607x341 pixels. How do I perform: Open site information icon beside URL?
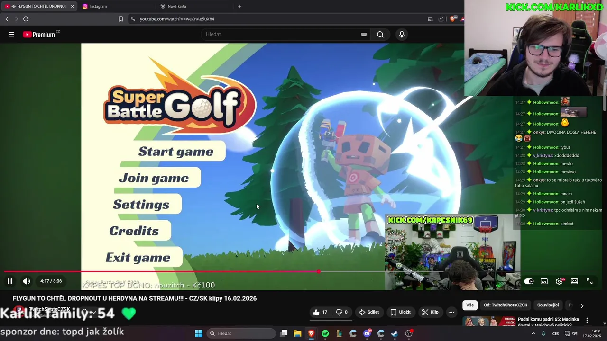pos(133,19)
